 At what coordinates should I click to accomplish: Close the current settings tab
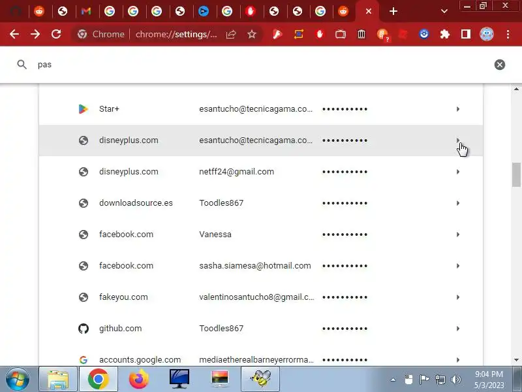[369, 11]
